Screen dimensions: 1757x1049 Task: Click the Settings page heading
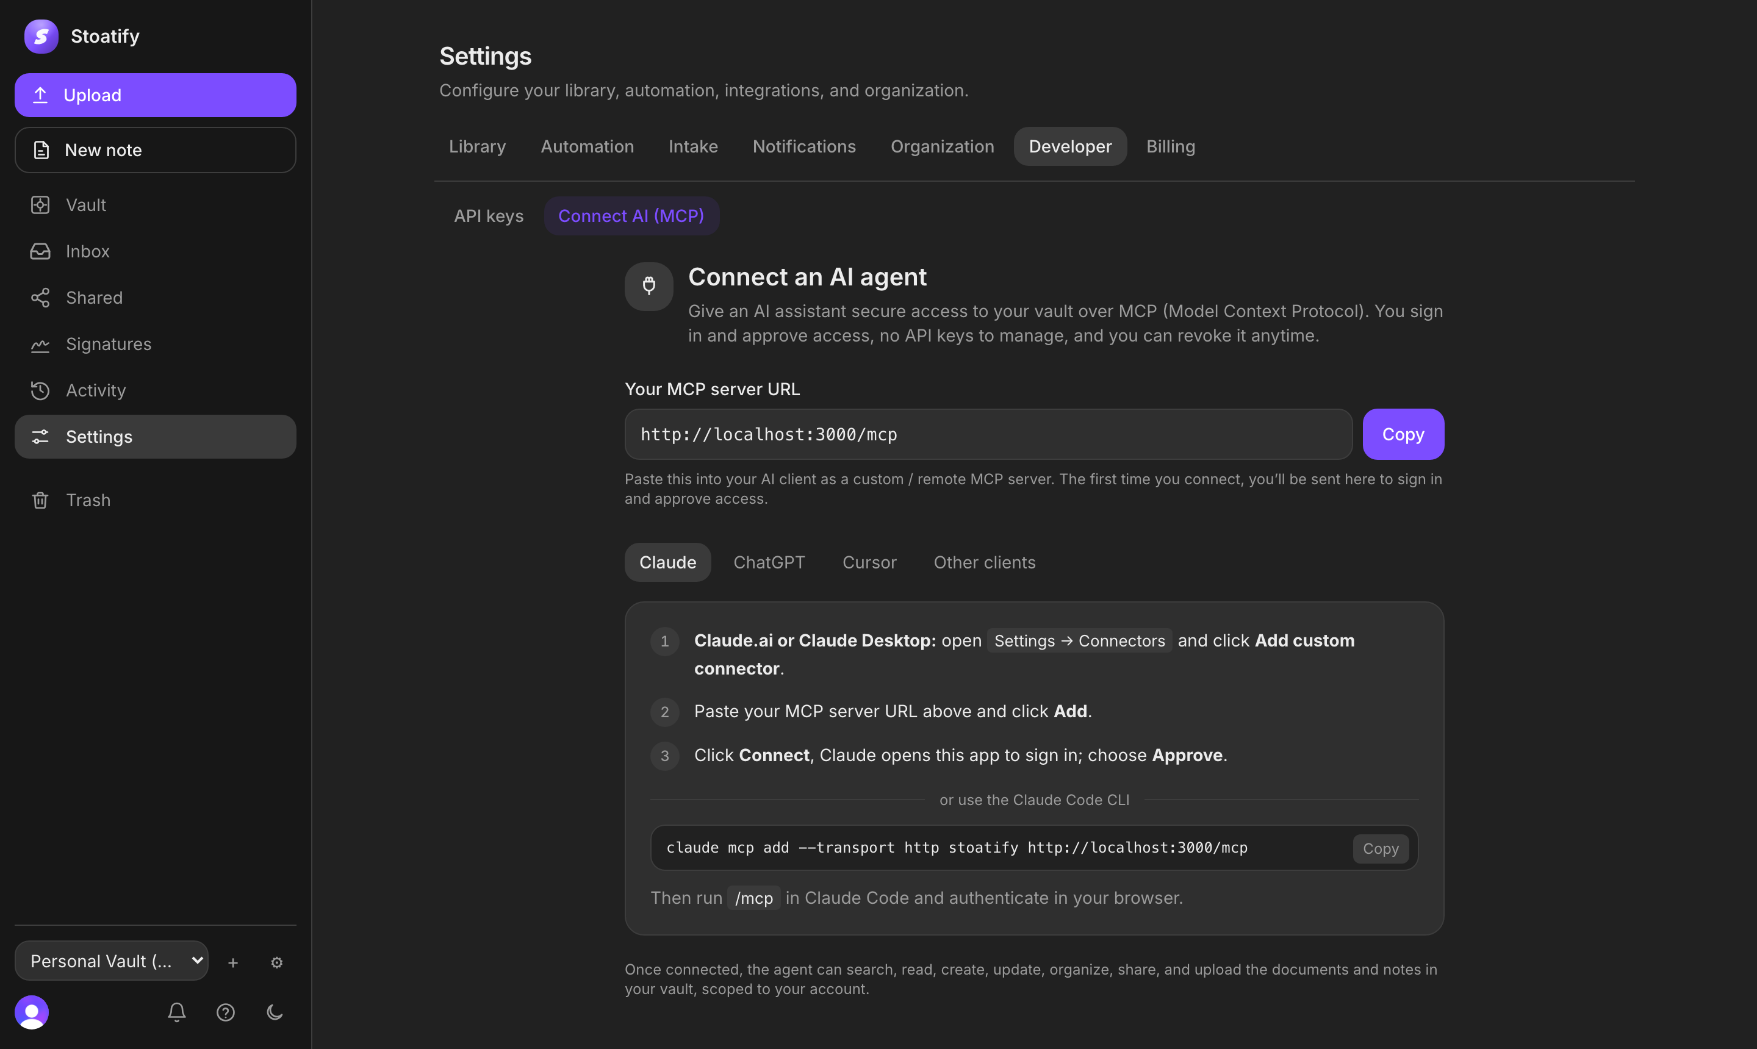click(485, 56)
